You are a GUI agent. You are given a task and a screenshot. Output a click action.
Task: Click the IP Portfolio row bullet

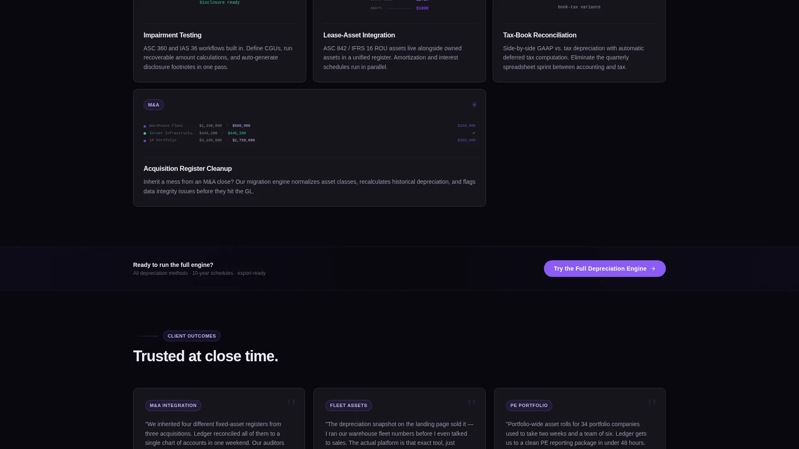click(x=145, y=141)
